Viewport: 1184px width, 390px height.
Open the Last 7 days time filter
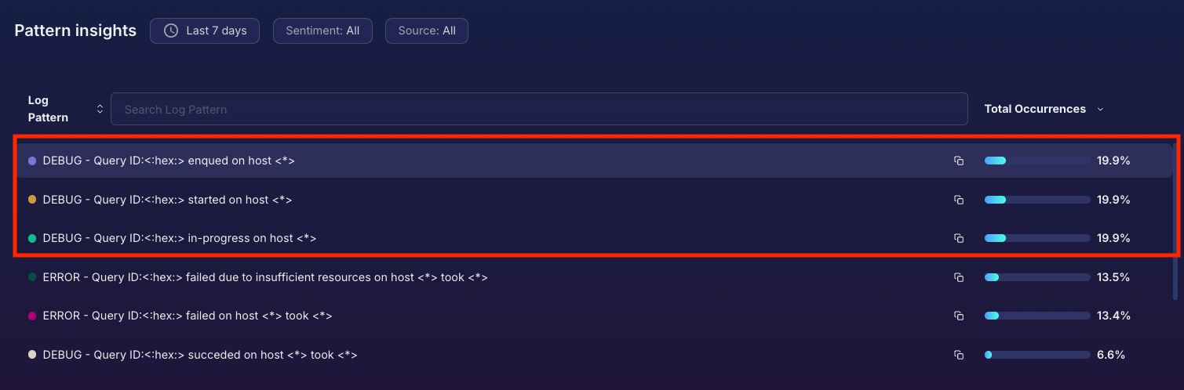(x=205, y=31)
